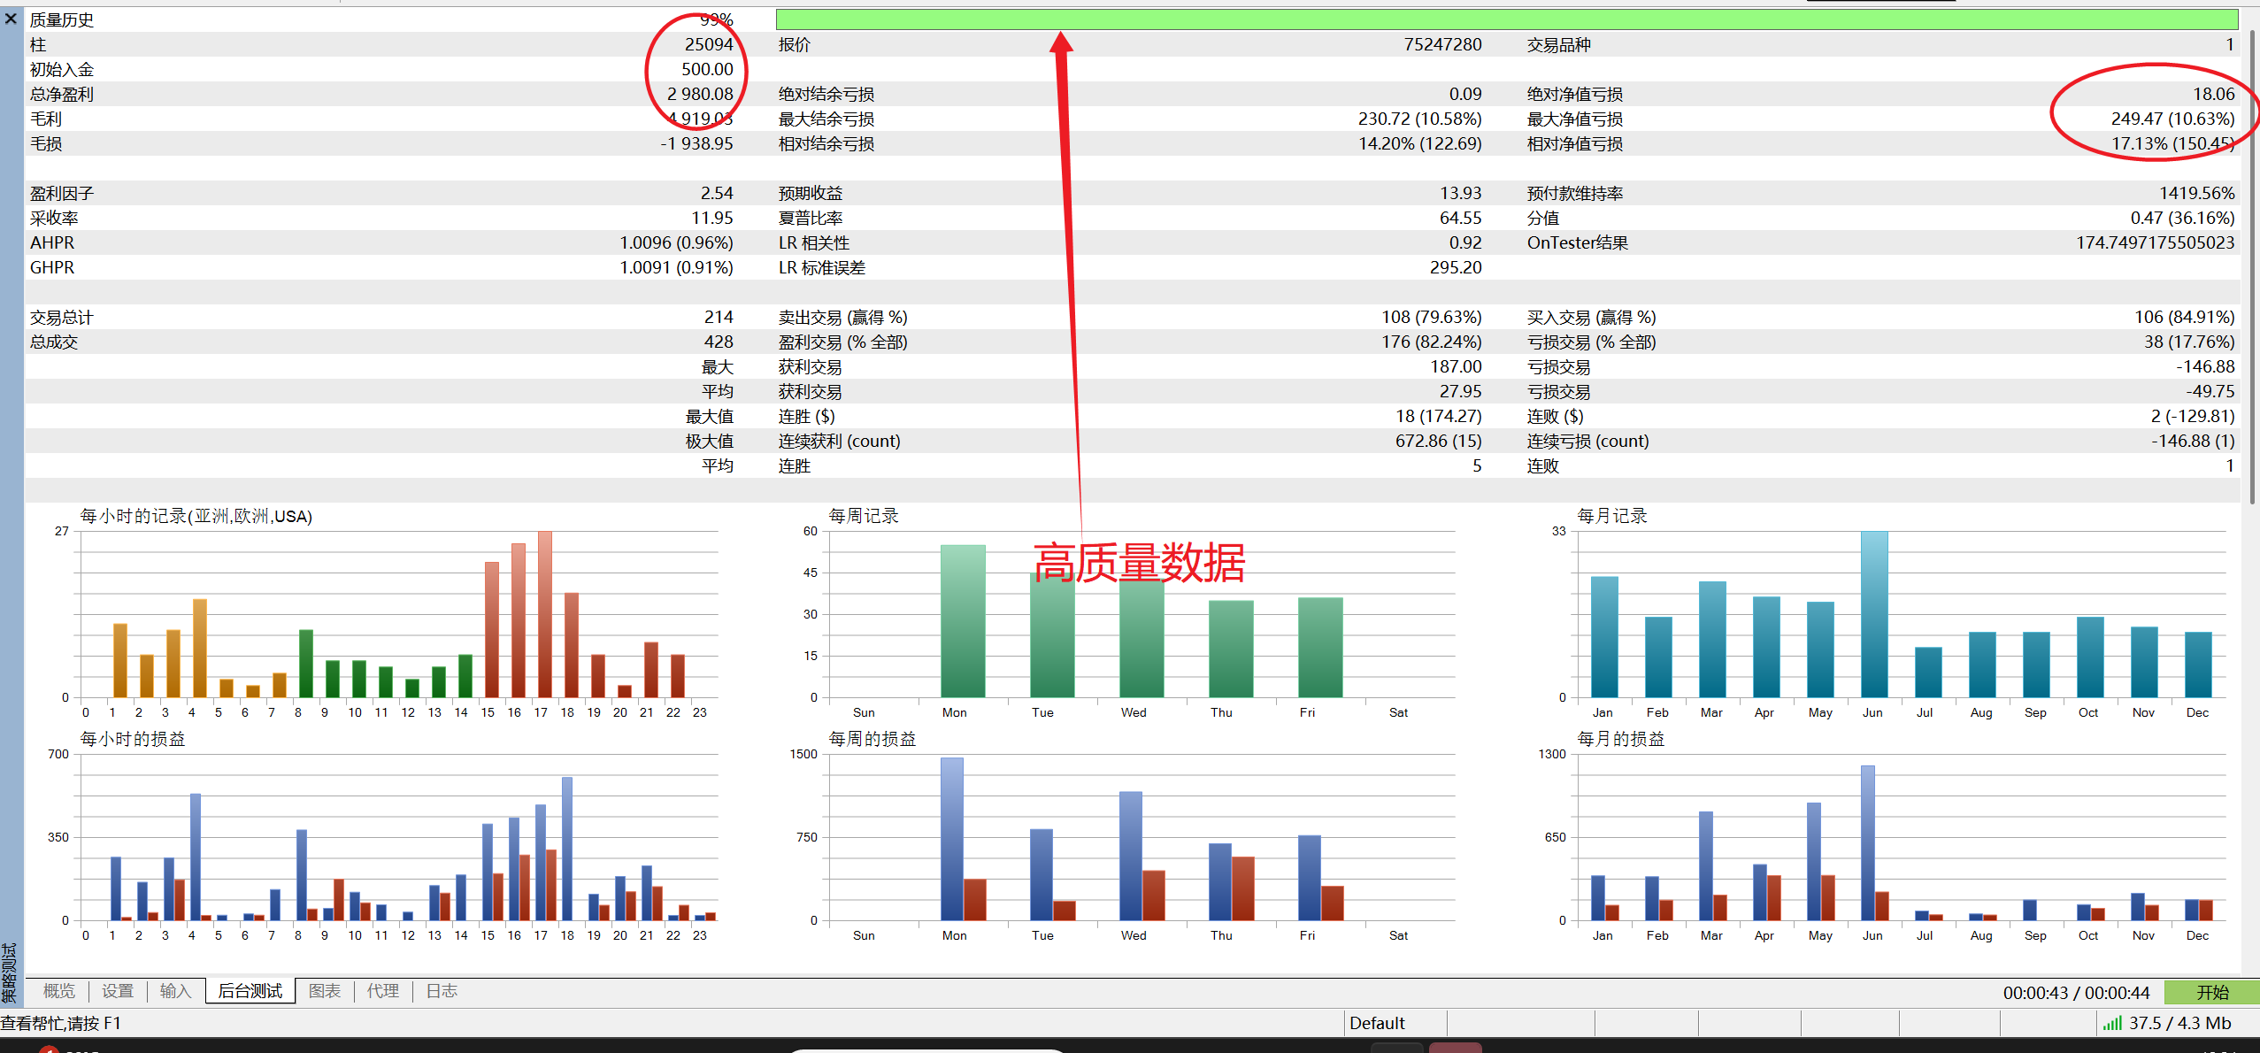2260x1053 pixels.
Task: Select the 采收率 value 11.95
Action: pos(711,218)
